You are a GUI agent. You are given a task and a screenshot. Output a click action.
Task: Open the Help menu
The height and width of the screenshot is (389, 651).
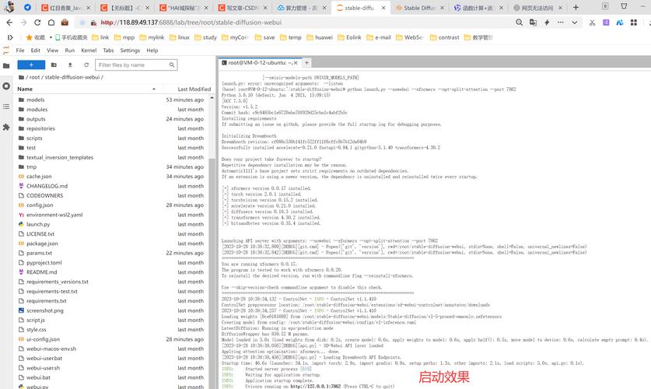(x=152, y=51)
